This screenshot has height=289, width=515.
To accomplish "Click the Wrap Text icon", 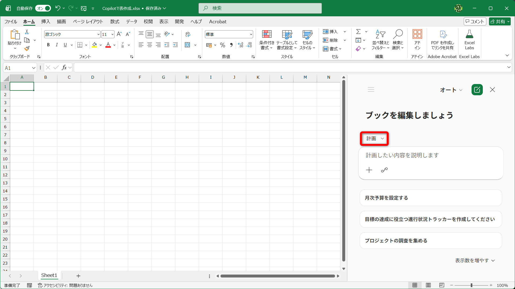I will (x=188, y=34).
